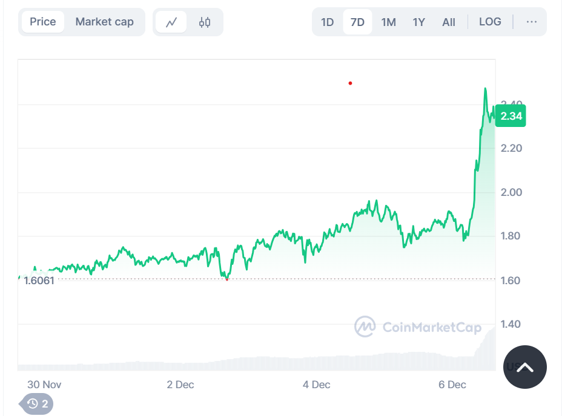Click the 4 Dec date label
The width and height of the screenshot is (562, 416).
click(x=316, y=385)
